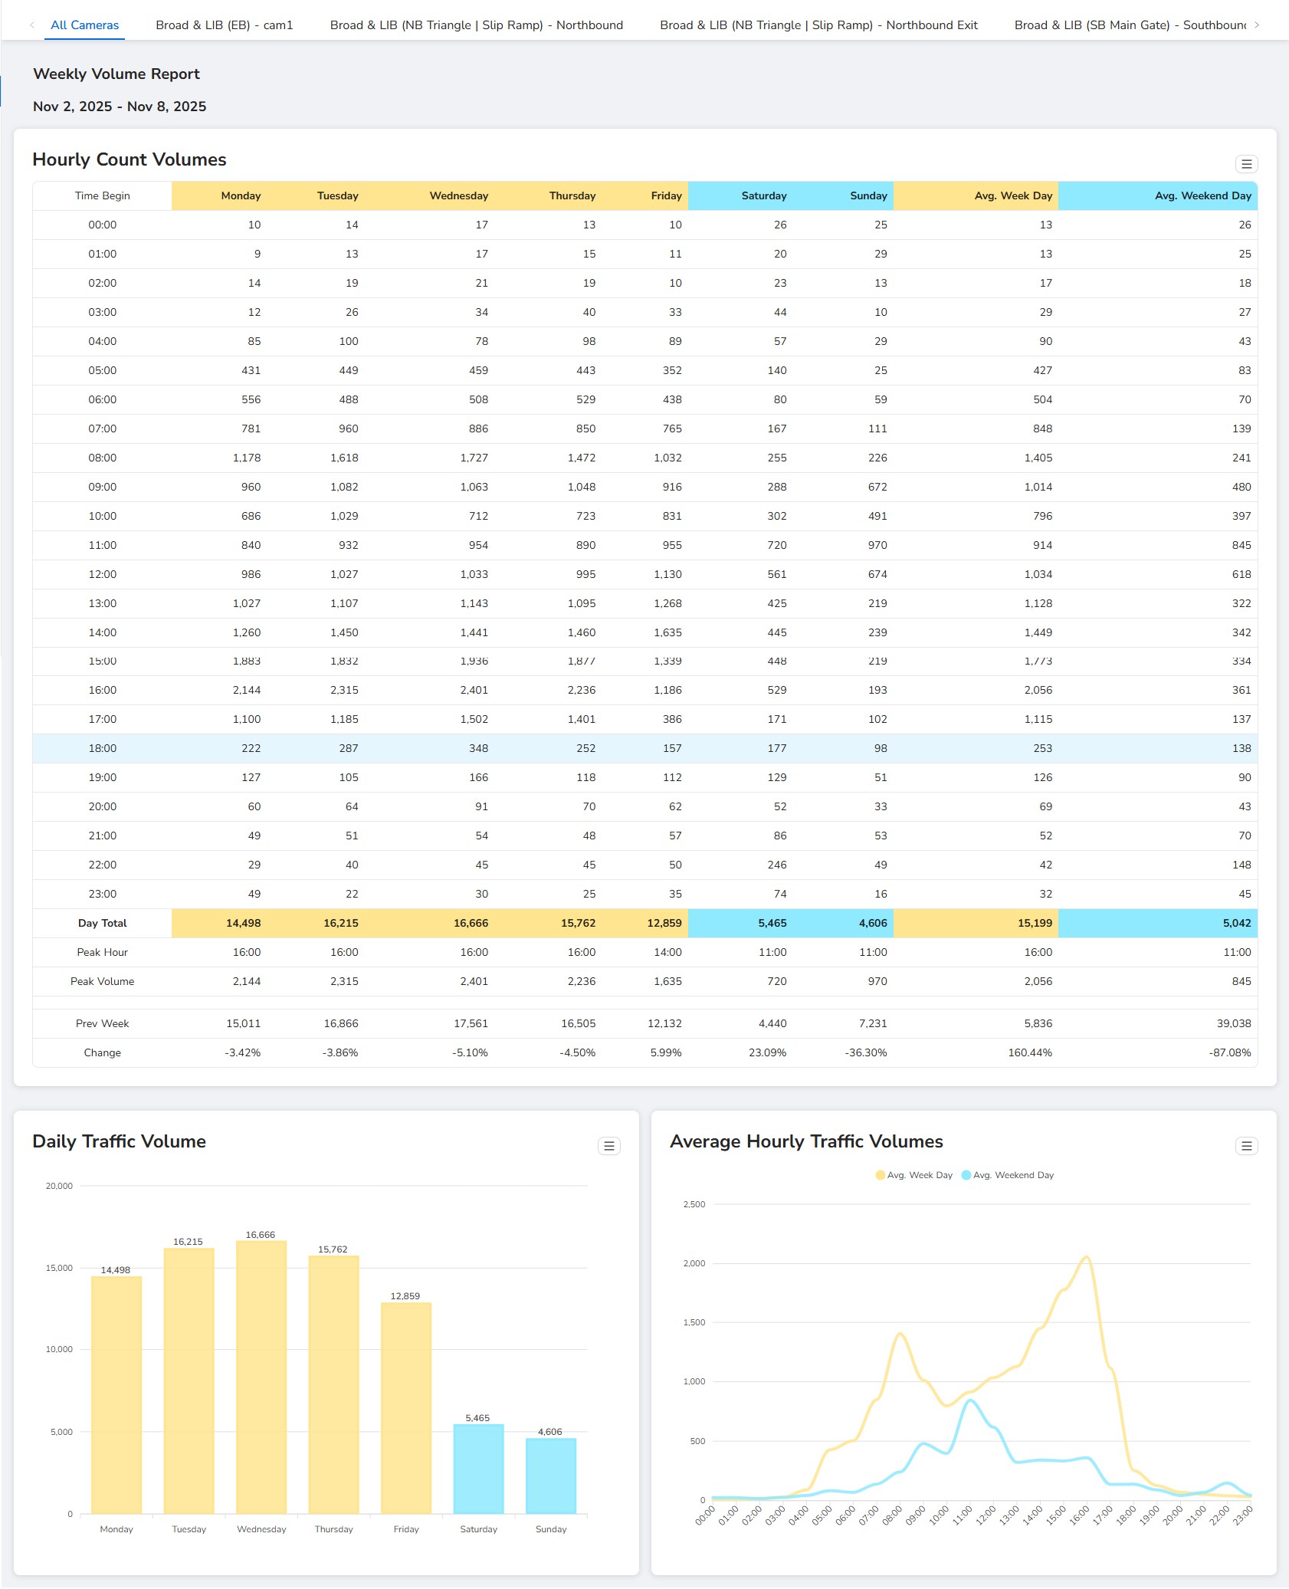
Task: Click the Time Begin column header
Action: (x=102, y=195)
